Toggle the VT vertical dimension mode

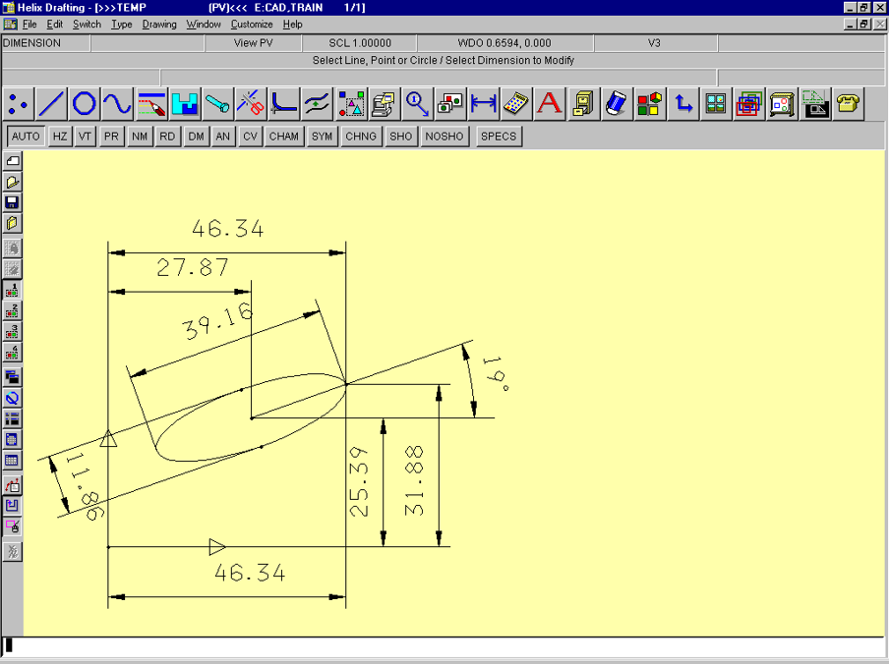click(86, 137)
